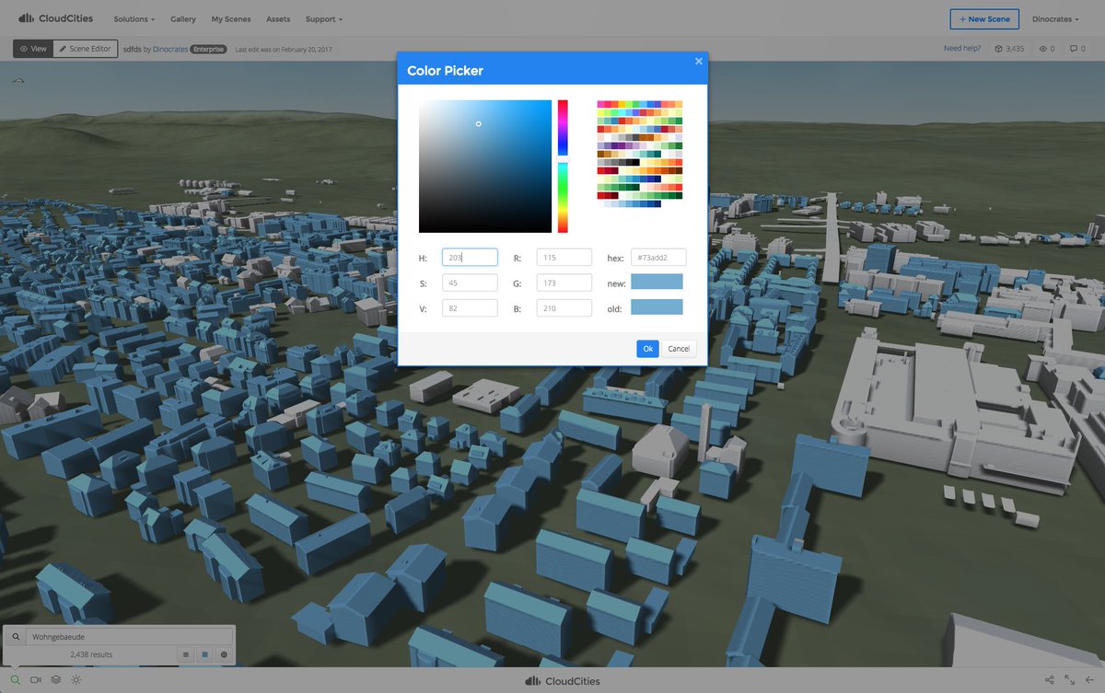Focus the S saturation input field
Screen dimensions: 1105x693
tap(470, 283)
